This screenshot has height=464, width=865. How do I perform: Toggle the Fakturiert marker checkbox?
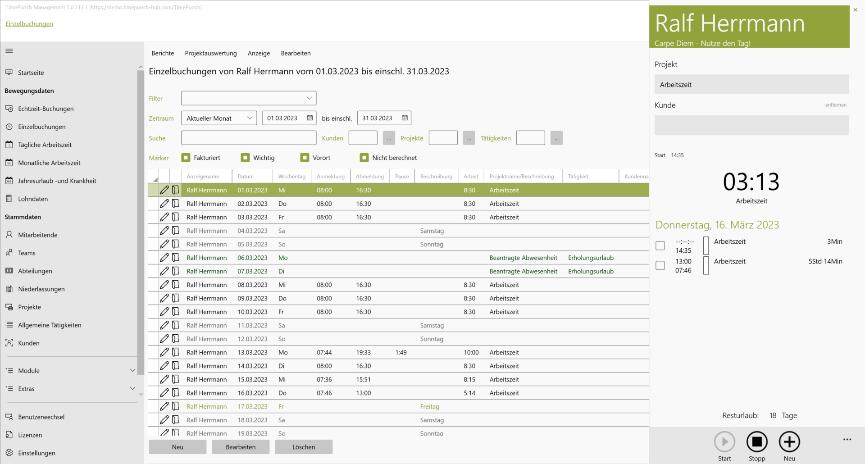[186, 158]
